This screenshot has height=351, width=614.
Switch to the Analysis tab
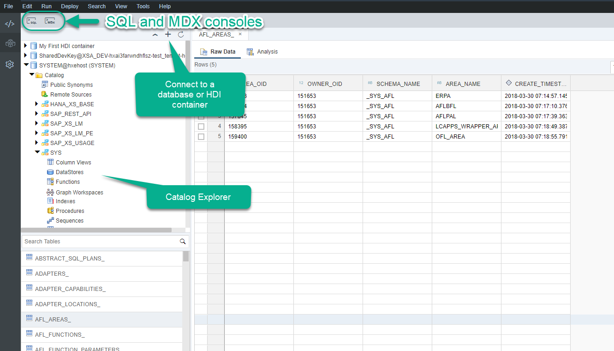pos(262,52)
